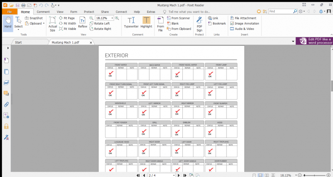333x177 pixels.
Task: Switch to the View ribbon tab
Action: pyautogui.click(x=60, y=12)
